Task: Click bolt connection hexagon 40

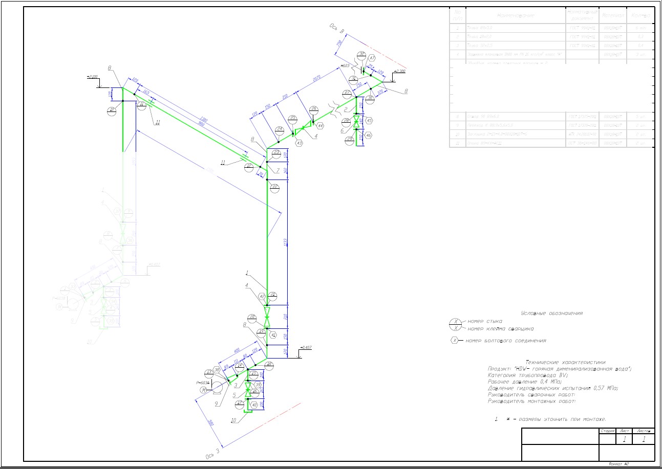Action: pos(254,405)
